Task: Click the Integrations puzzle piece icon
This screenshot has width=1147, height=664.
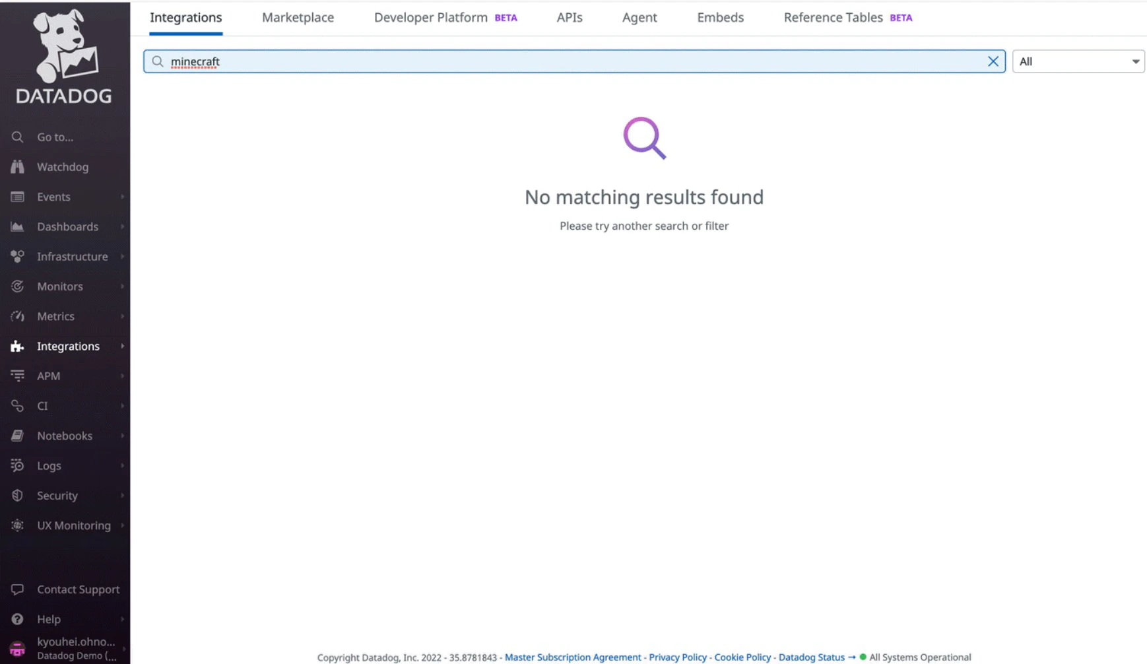Action: click(x=17, y=346)
